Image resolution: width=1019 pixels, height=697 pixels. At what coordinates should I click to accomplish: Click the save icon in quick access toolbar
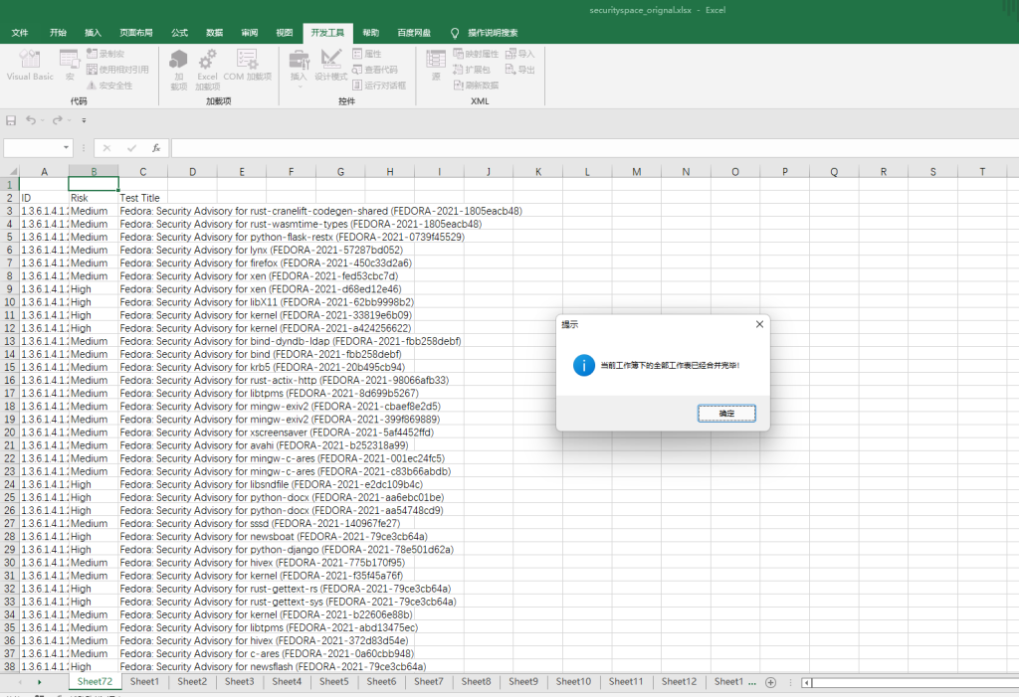coord(11,120)
